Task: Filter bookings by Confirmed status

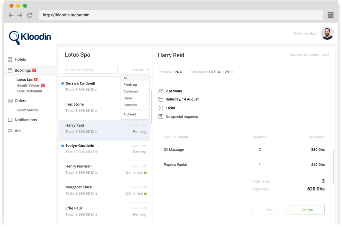Action: click(x=135, y=91)
